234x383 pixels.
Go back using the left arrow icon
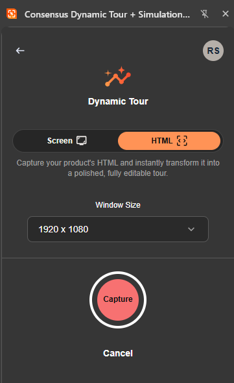[20, 51]
